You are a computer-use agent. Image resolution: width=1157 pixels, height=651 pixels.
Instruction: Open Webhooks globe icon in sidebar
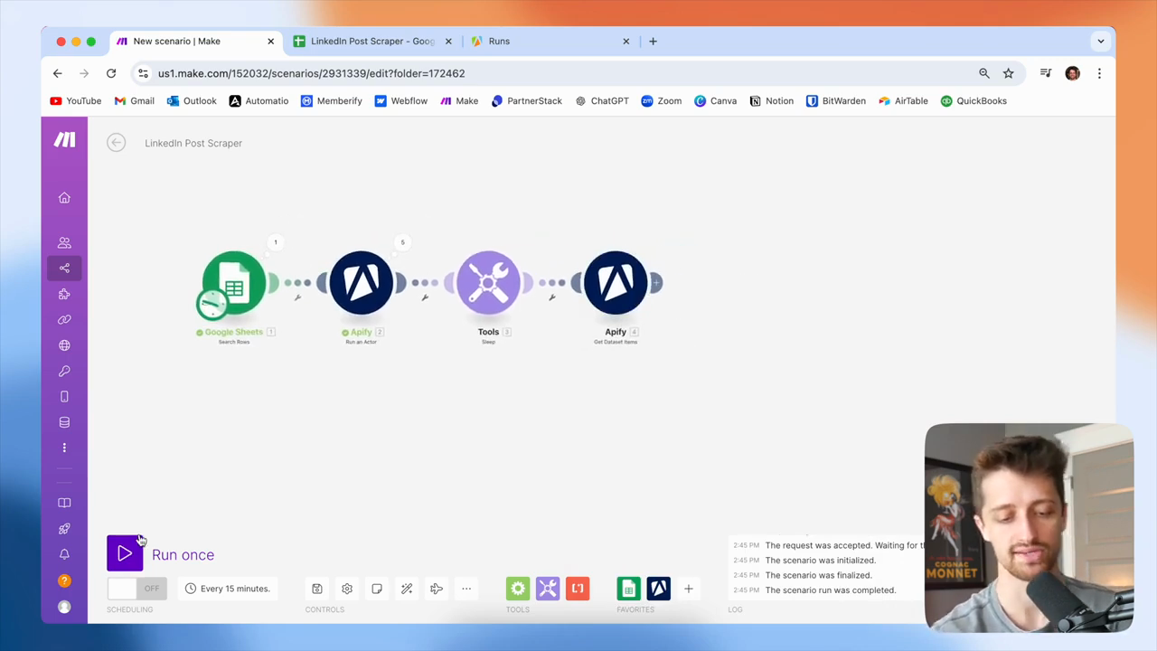[64, 345]
